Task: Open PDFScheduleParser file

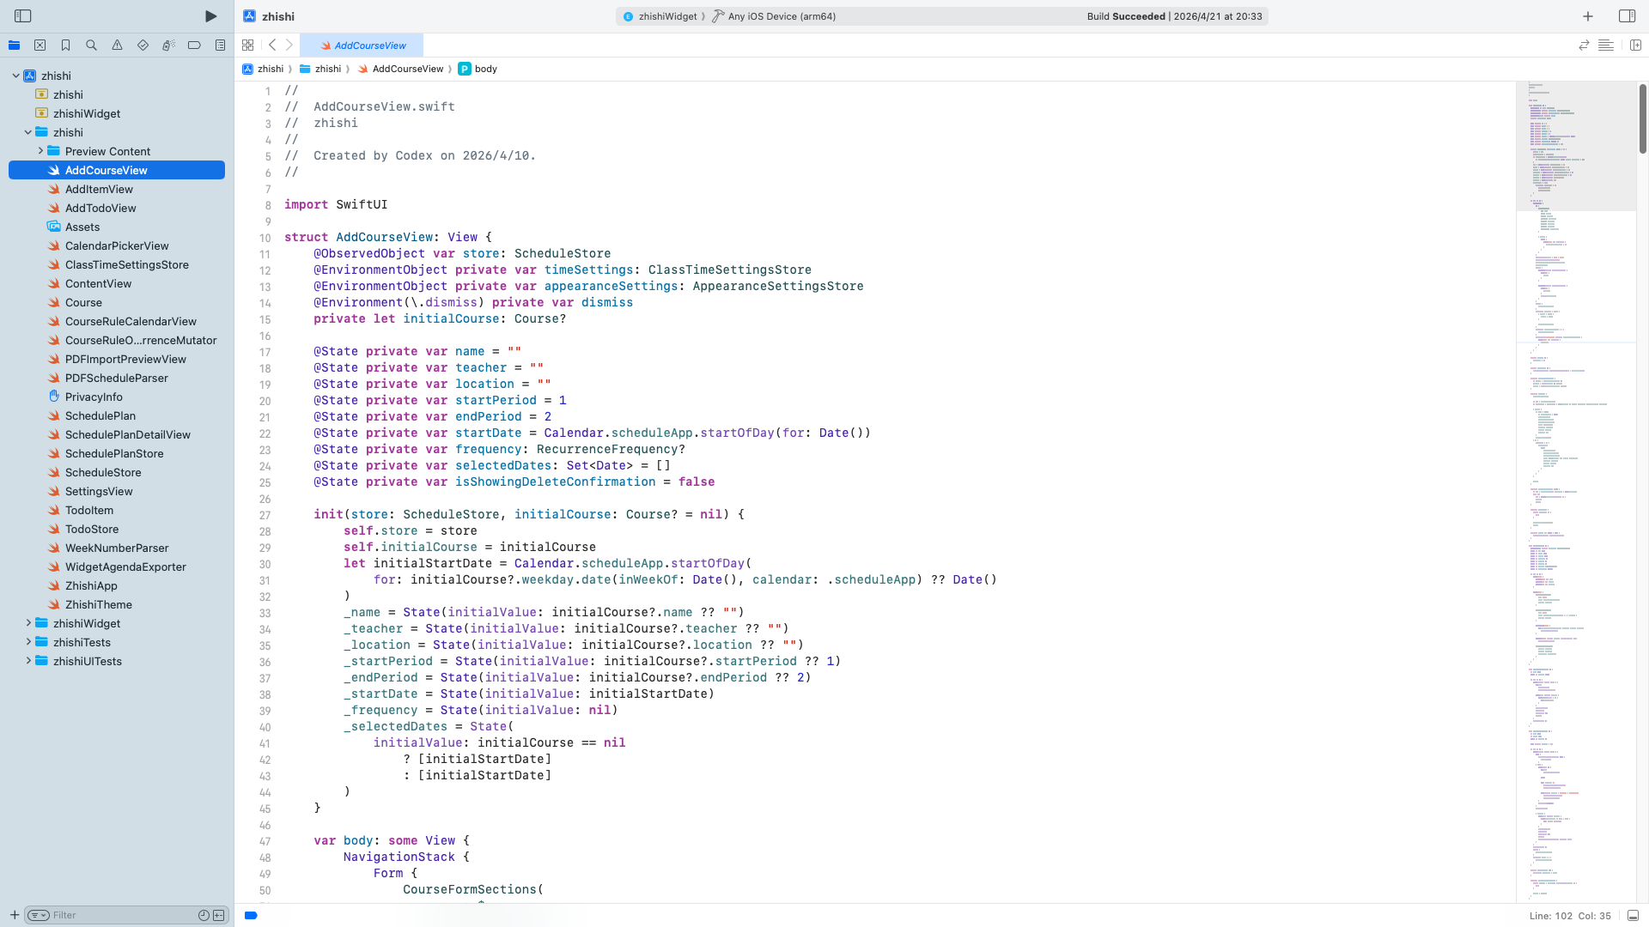Action: click(x=117, y=378)
